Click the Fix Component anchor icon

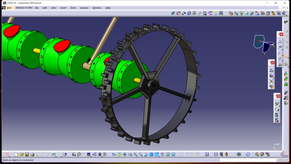coord(194,13)
